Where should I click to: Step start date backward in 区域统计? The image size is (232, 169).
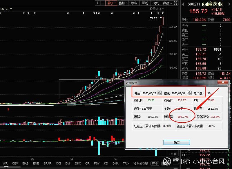pos(158,93)
